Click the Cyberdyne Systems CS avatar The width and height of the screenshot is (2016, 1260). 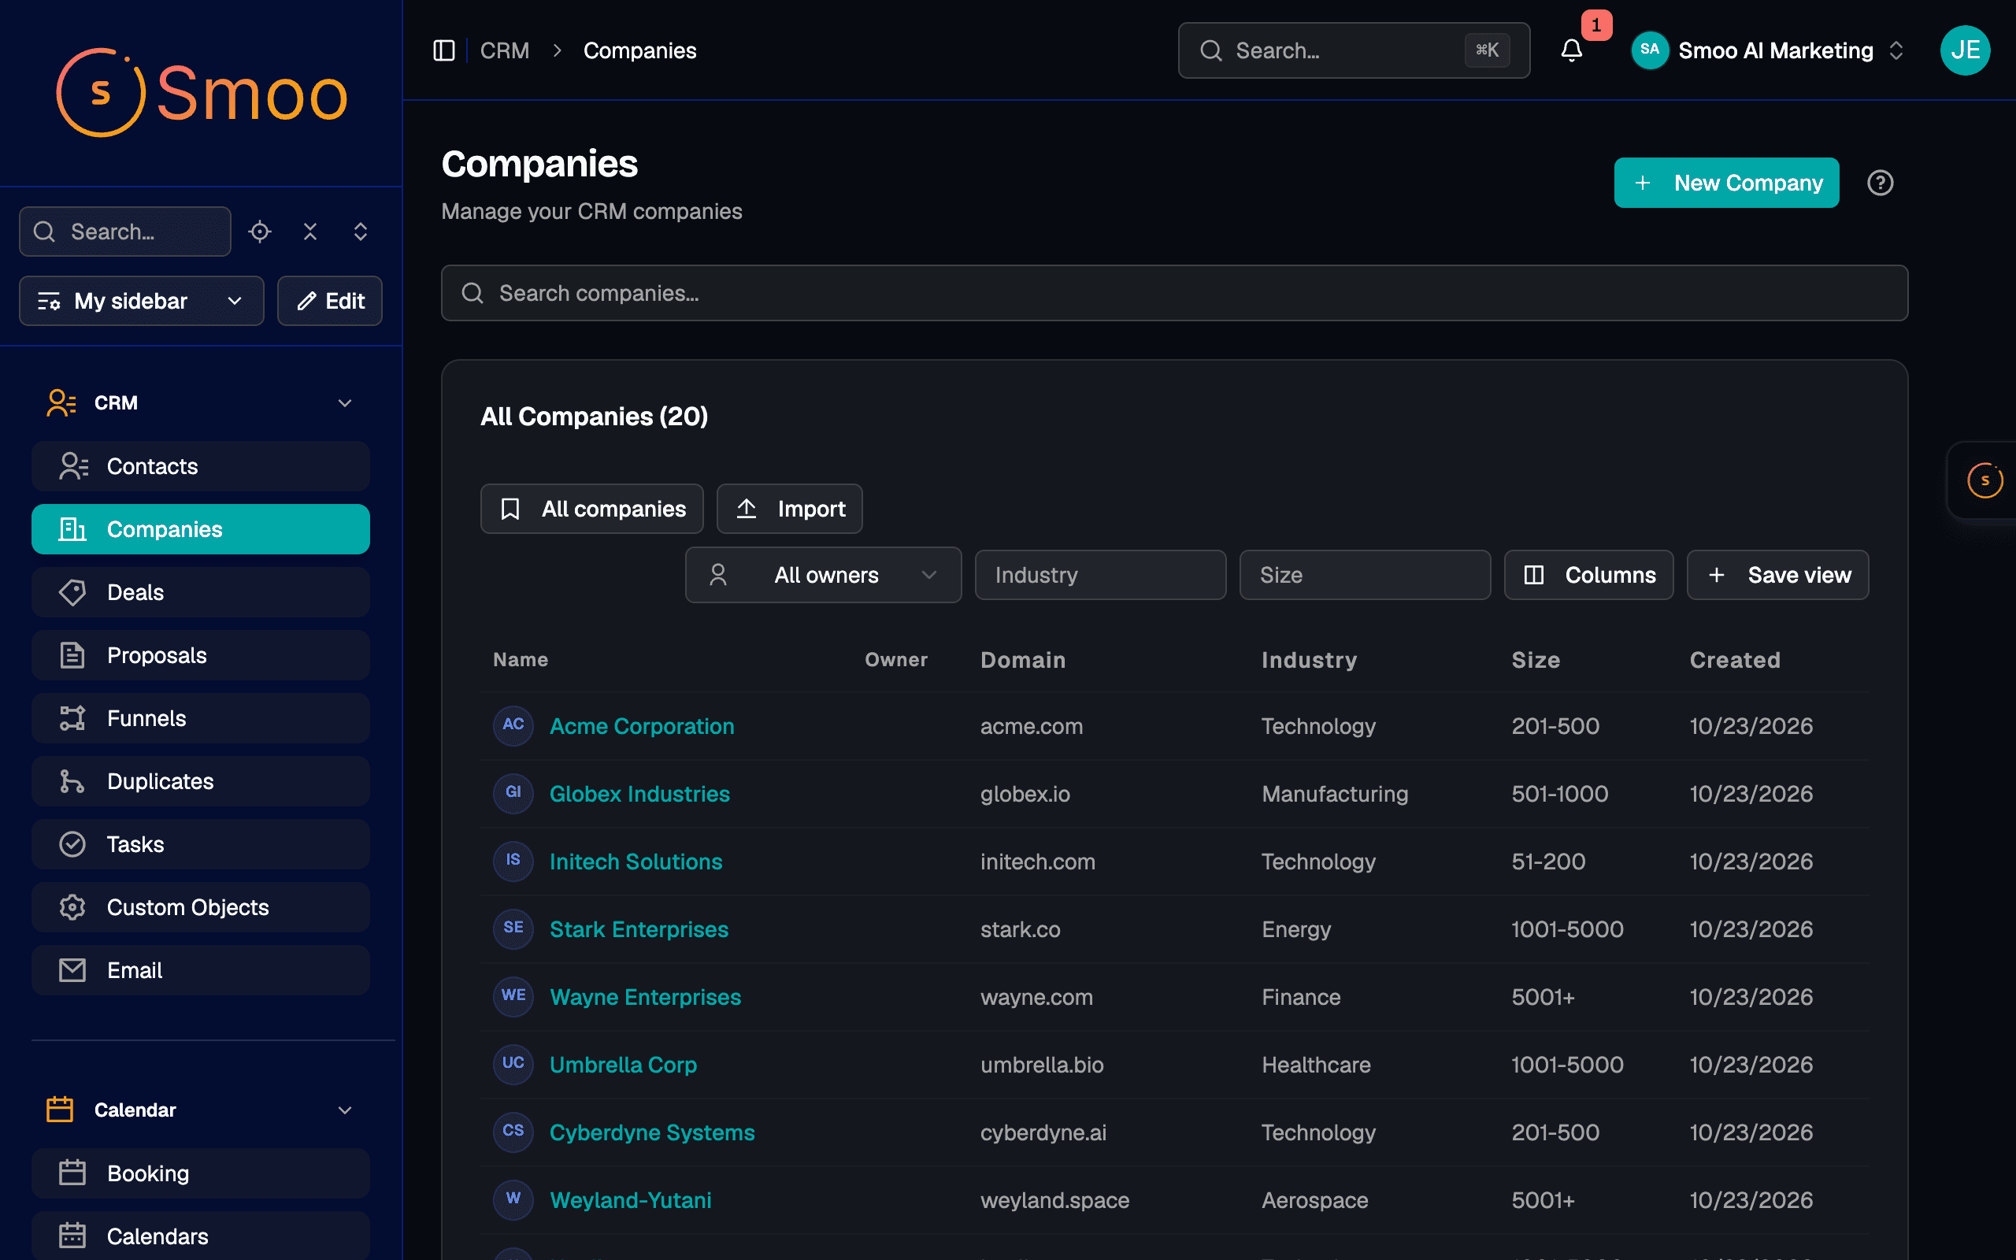(513, 1132)
